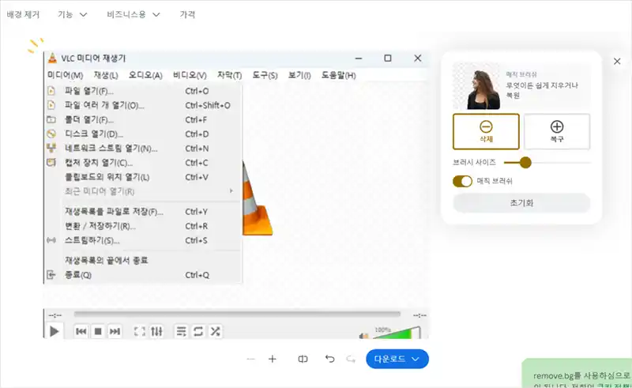Click the exit icon beside 종료(Q)

pos(51,275)
